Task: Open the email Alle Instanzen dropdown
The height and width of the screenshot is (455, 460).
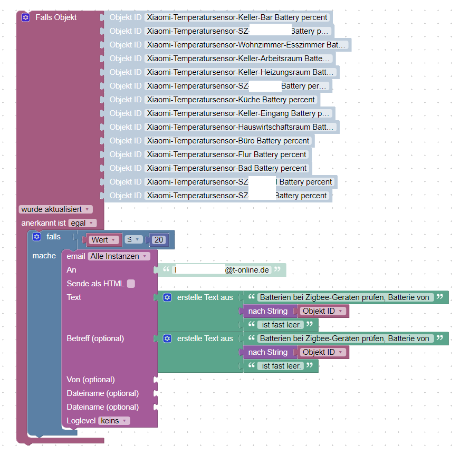Action: (x=119, y=256)
